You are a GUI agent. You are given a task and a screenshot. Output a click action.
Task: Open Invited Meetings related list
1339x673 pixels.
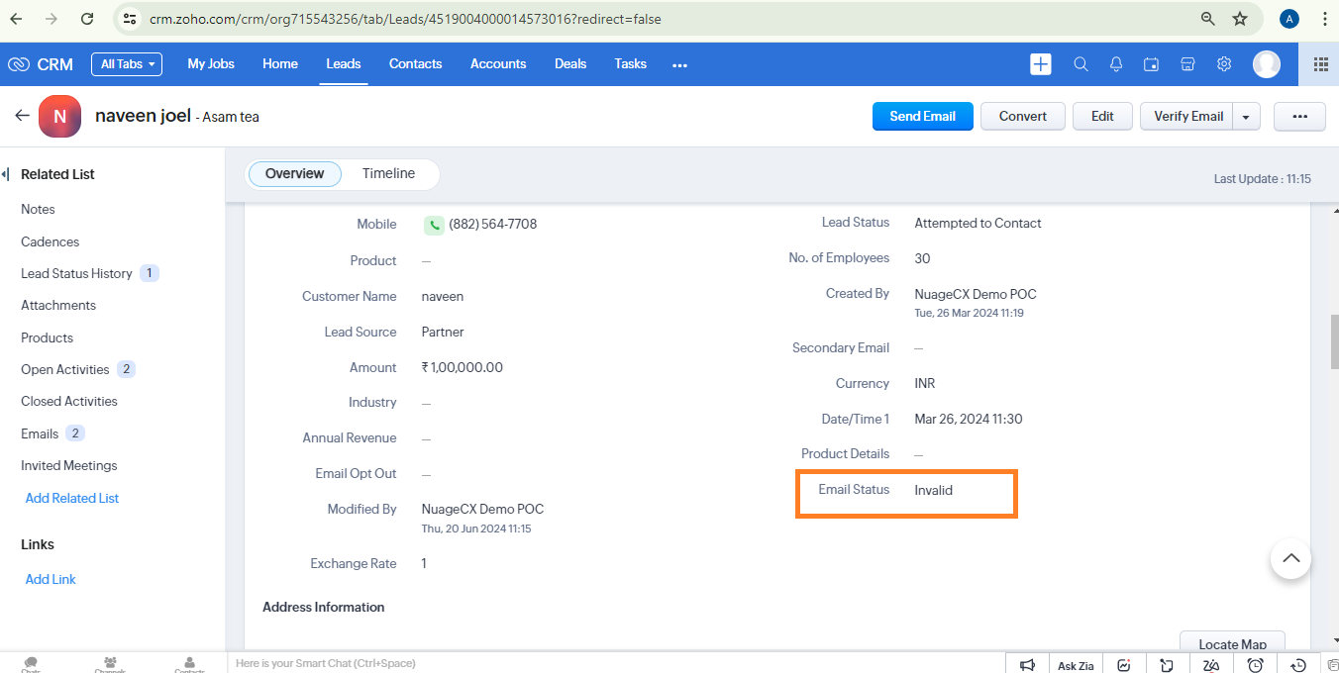[68, 466]
